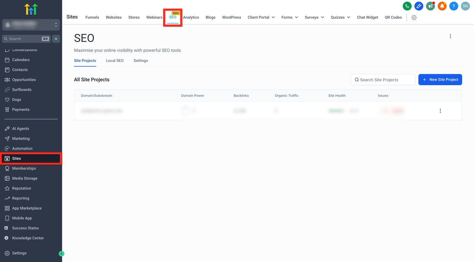Click the Site Health column header
474x262 pixels.
337,96
